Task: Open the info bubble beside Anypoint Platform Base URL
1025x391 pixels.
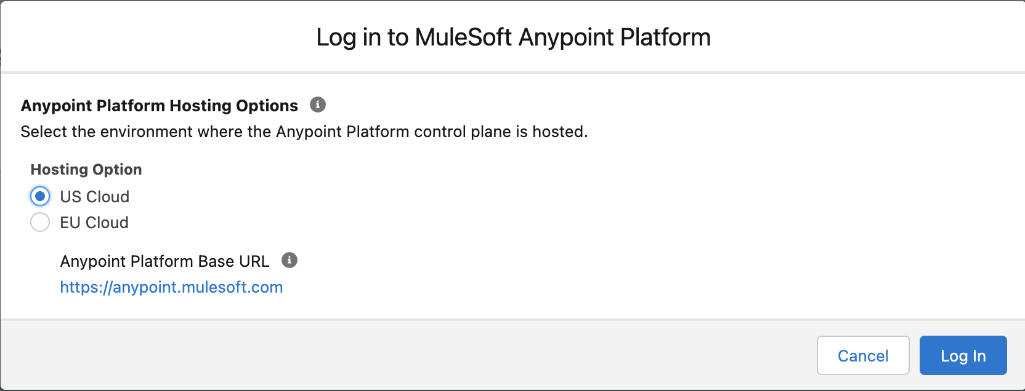Action: pyautogui.click(x=291, y=260)
